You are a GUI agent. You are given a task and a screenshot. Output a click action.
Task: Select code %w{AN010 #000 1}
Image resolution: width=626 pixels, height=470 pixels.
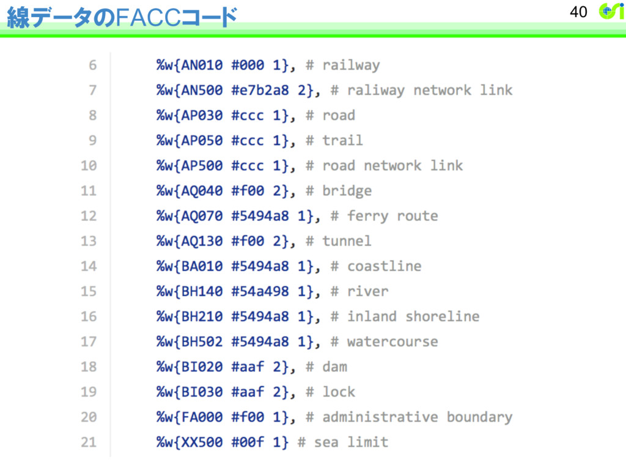pos(223,65)
